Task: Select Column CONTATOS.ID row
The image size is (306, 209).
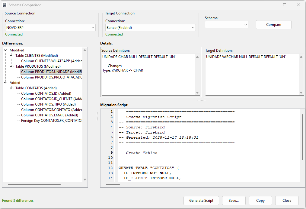Action: [46, 94]
